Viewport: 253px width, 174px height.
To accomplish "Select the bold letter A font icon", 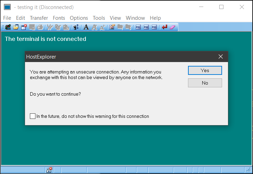I will point(86,27).
